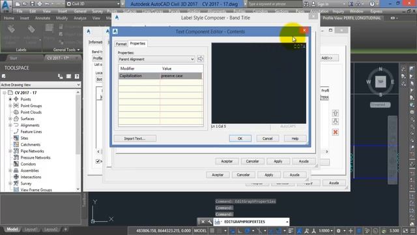Click Help in Text Component Editor
This screenshot has height=235, width=417.
pos(295,138)
